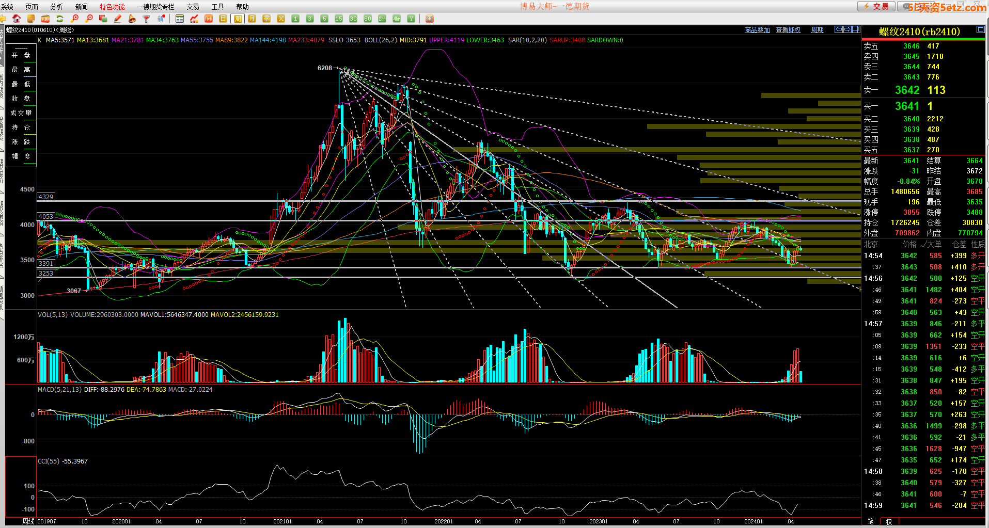Viewport: 989px width, 528px height.
Task: Open the Tick chart view icon
Action: click(x=209, y=19)
